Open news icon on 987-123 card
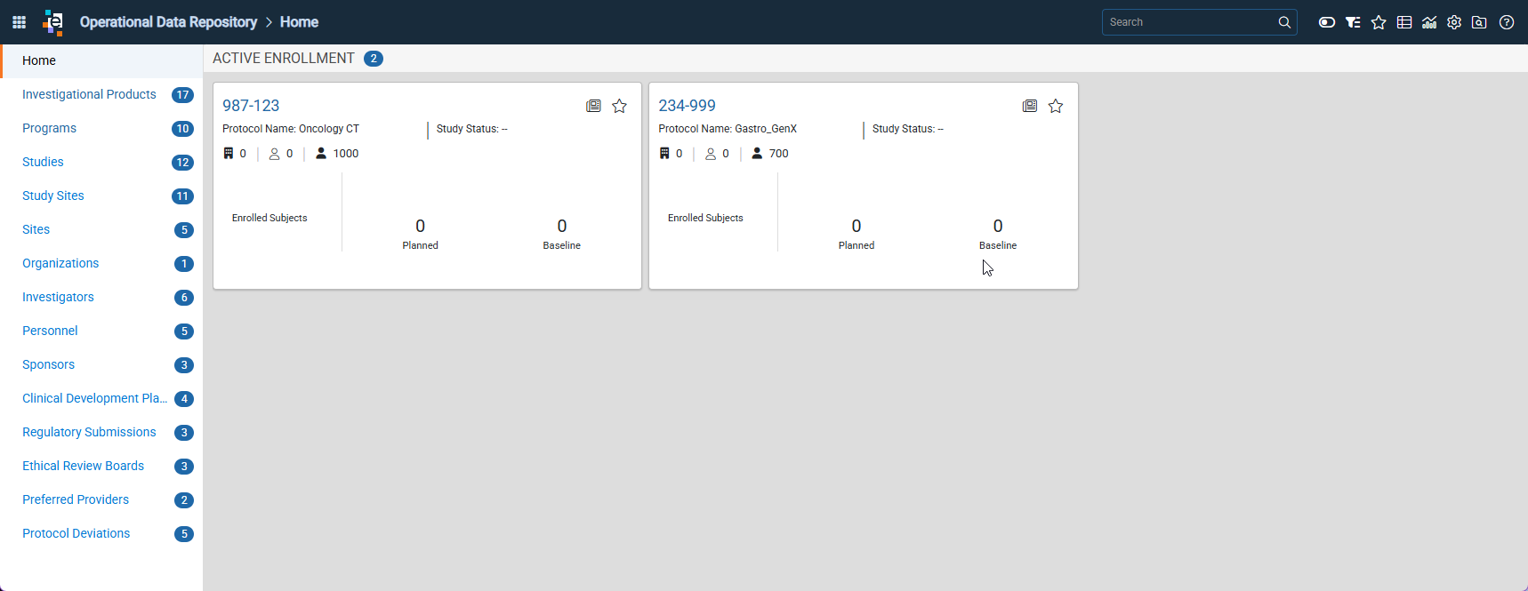The width and height of the screenshot is (1528, 591). [593, 106]
